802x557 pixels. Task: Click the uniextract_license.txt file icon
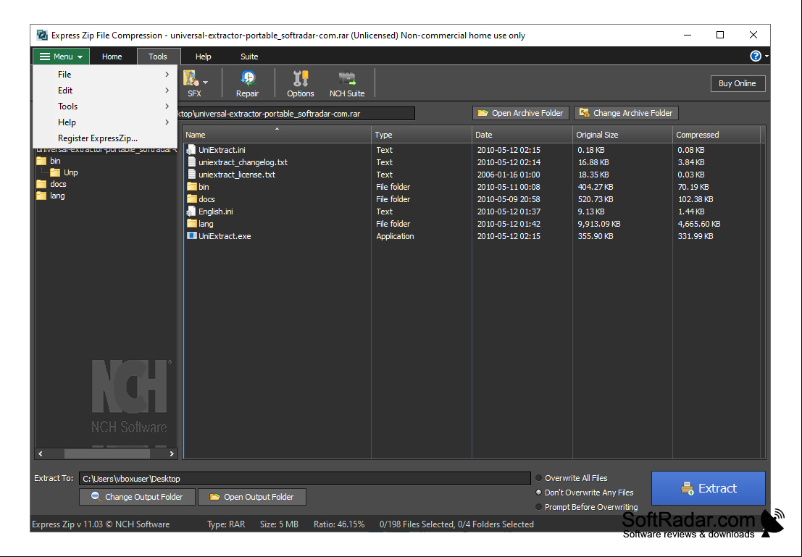191,175
